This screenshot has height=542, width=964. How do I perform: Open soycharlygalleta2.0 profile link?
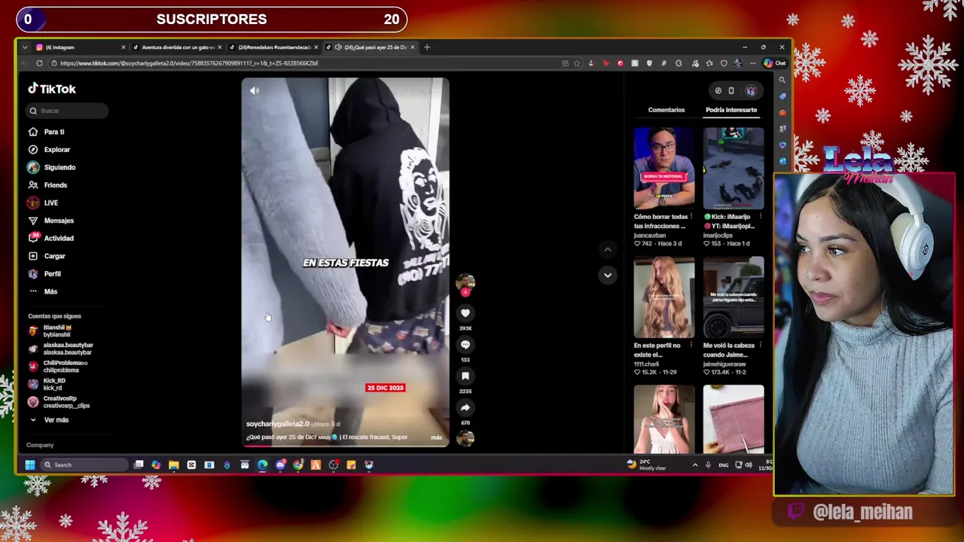pos(278,424)
